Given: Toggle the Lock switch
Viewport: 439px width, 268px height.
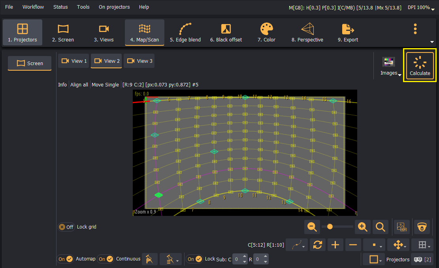Looking at the screenshot, I should point(195,259).
